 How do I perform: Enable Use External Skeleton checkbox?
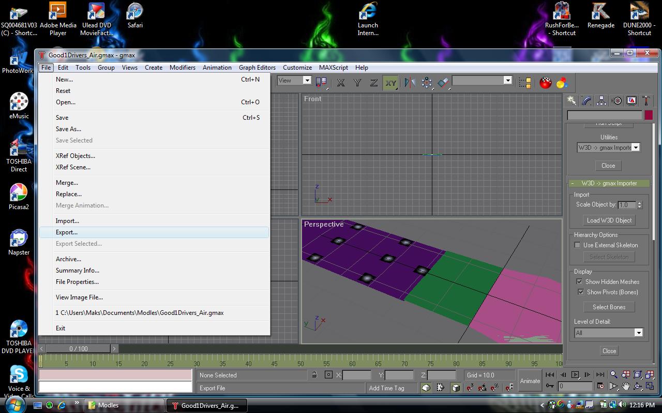coord(578,245)
